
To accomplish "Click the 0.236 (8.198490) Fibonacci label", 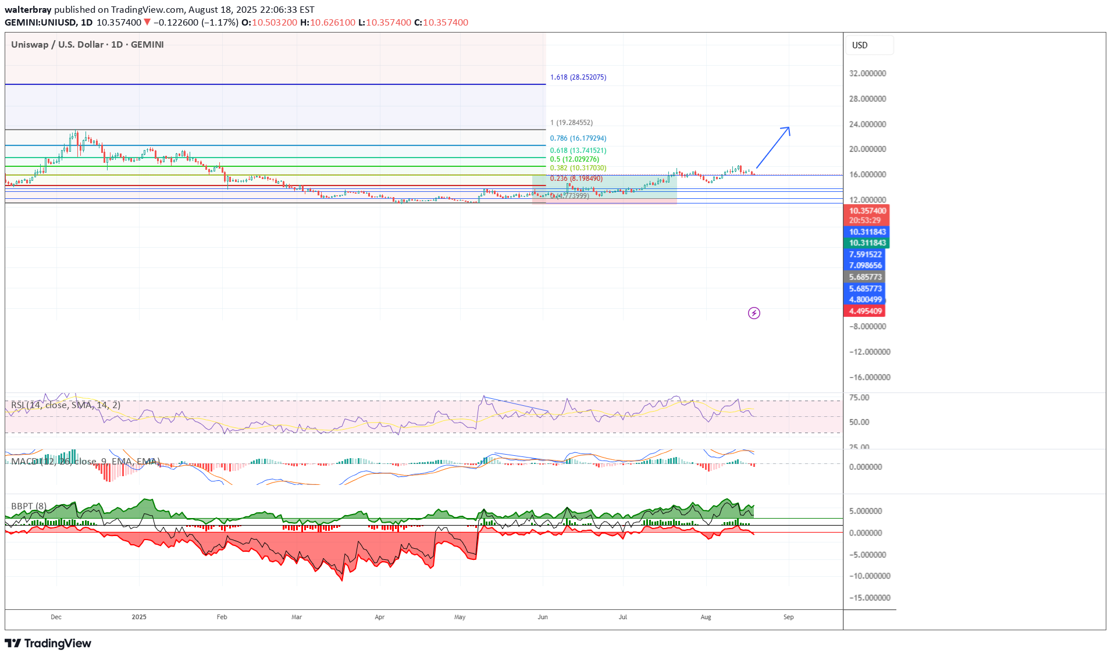I will (x=576, y=178).
